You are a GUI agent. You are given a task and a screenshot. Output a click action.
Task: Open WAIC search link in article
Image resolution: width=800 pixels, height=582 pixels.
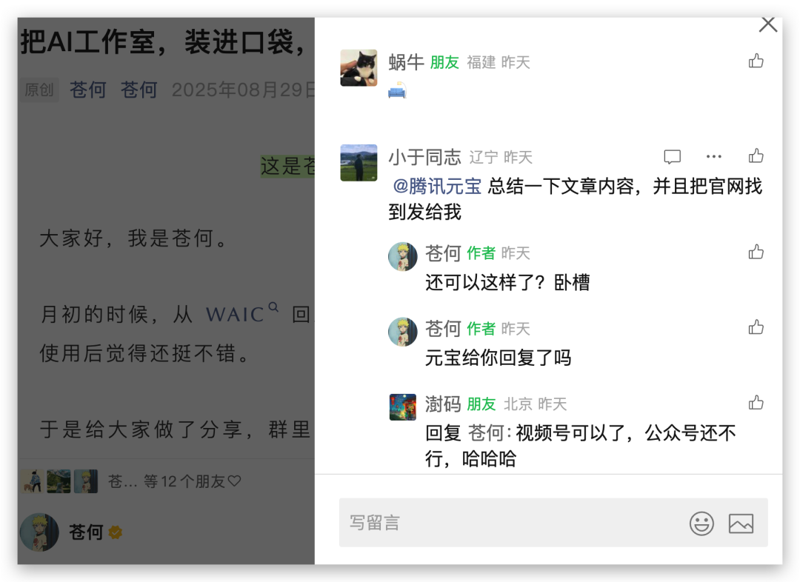tap(241, 313)
